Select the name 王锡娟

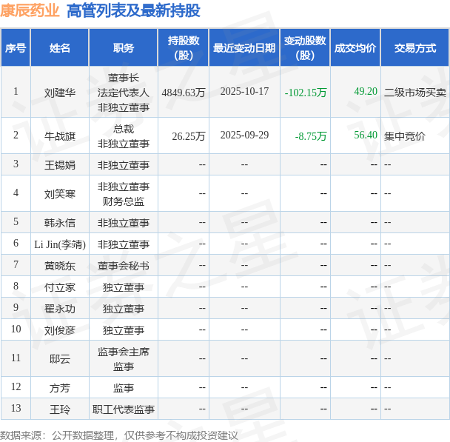click(x=60, y=165)
